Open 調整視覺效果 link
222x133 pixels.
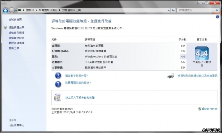(16, 27)
